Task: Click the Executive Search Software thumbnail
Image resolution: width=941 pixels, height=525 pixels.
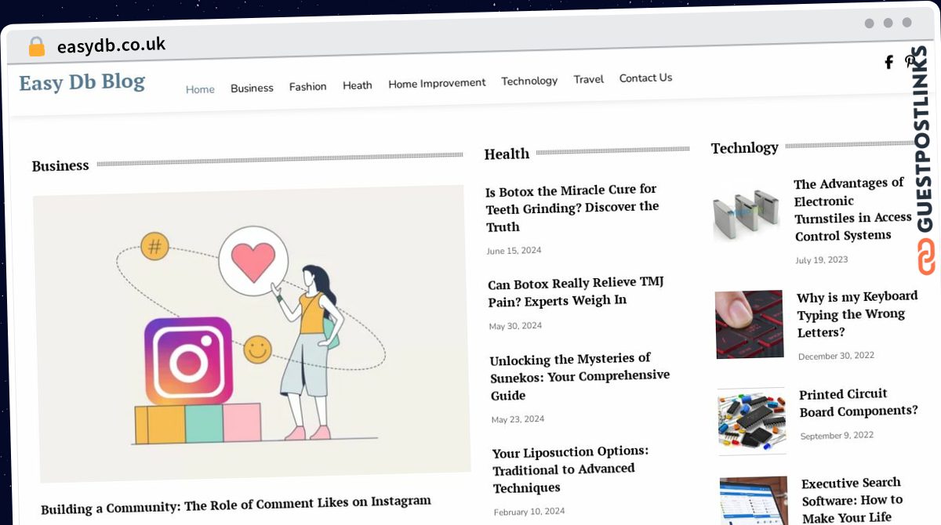Action: [x=754, y=501]
